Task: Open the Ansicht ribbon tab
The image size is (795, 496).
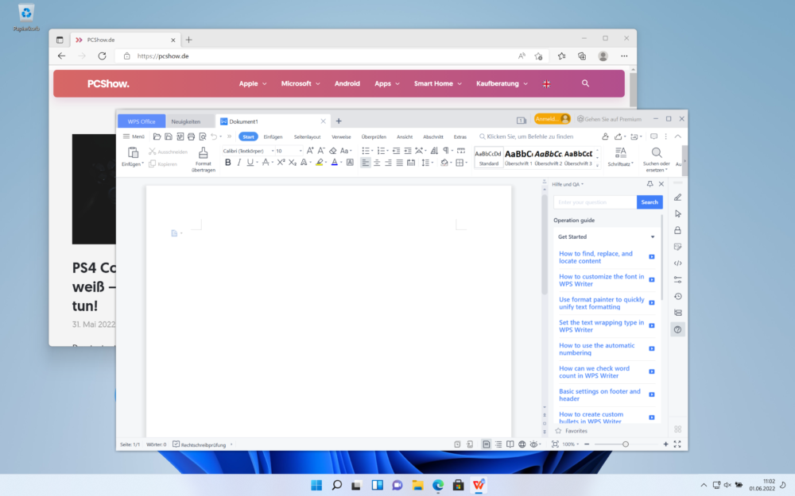Action: [x=405, y=136]
